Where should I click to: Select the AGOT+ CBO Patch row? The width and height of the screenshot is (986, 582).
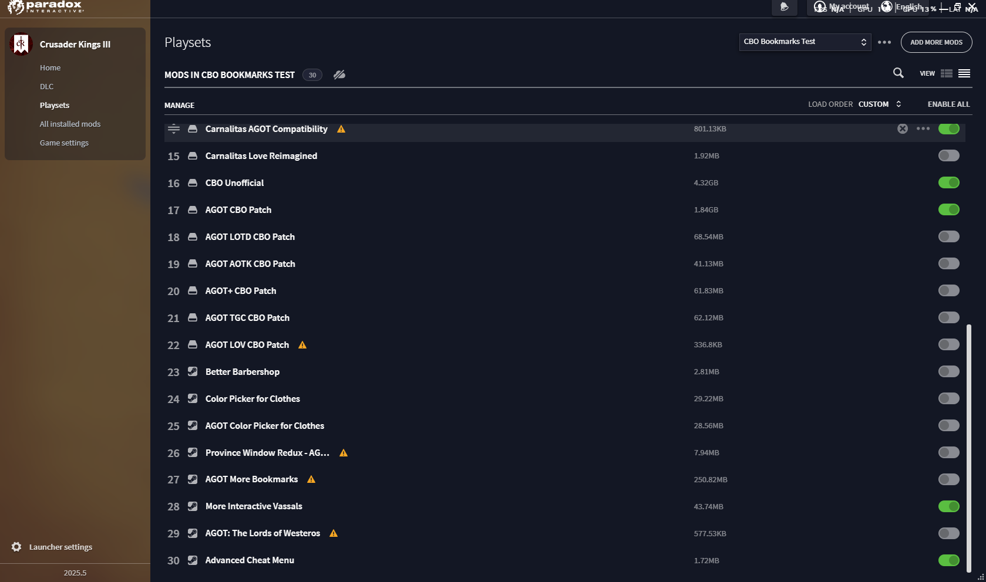point(564,291)
